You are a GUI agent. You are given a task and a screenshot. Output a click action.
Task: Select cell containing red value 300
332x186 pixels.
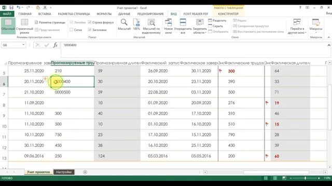[x=241, y=71]
